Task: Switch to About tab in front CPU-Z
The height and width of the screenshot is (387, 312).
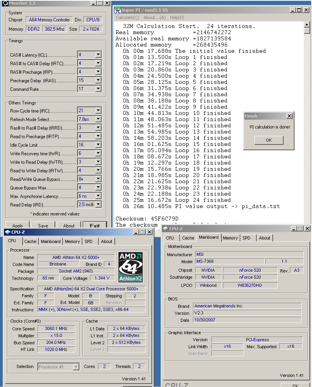Action: point(106,241)
